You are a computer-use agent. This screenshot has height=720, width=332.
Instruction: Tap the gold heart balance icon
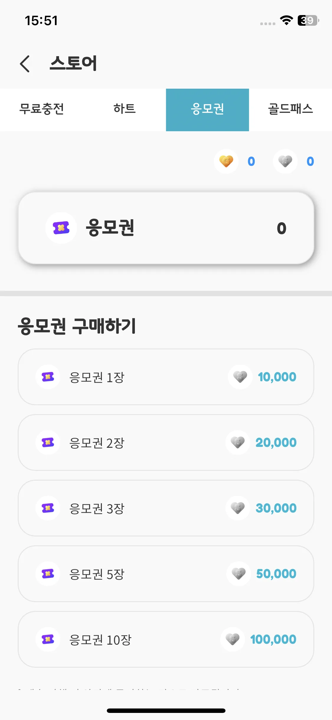tap(226, 161)
